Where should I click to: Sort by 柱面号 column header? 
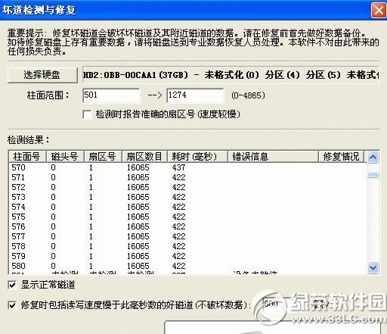coord(27,157)
